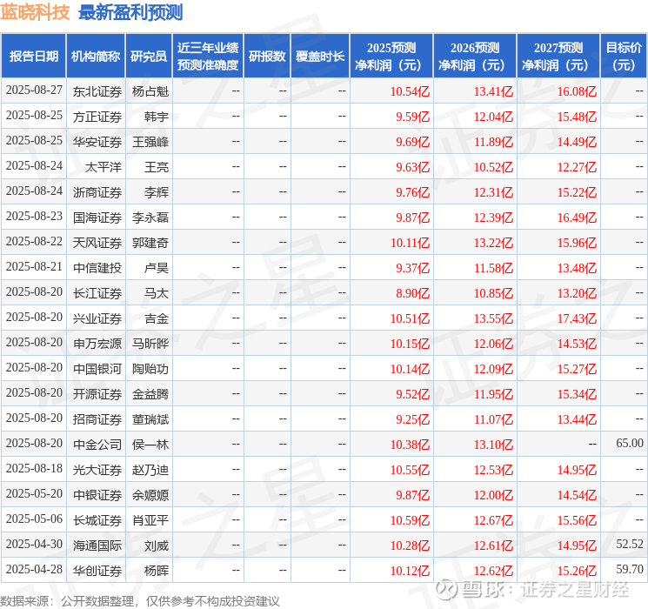Click the 2026预测净利润 column header
Screen dimensions: 648x609
tap(475, 57)
